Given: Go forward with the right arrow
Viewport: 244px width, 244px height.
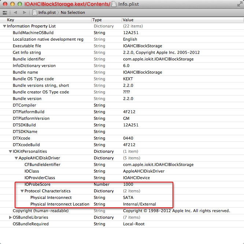Looking at the screenshot, I should coord(25,12).
